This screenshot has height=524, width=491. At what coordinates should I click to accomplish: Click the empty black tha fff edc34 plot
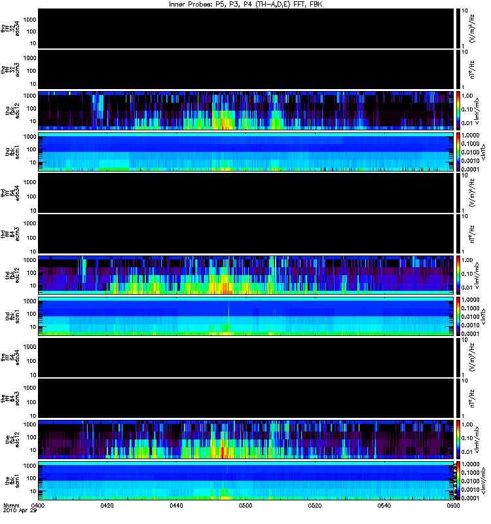coord(245,28)
